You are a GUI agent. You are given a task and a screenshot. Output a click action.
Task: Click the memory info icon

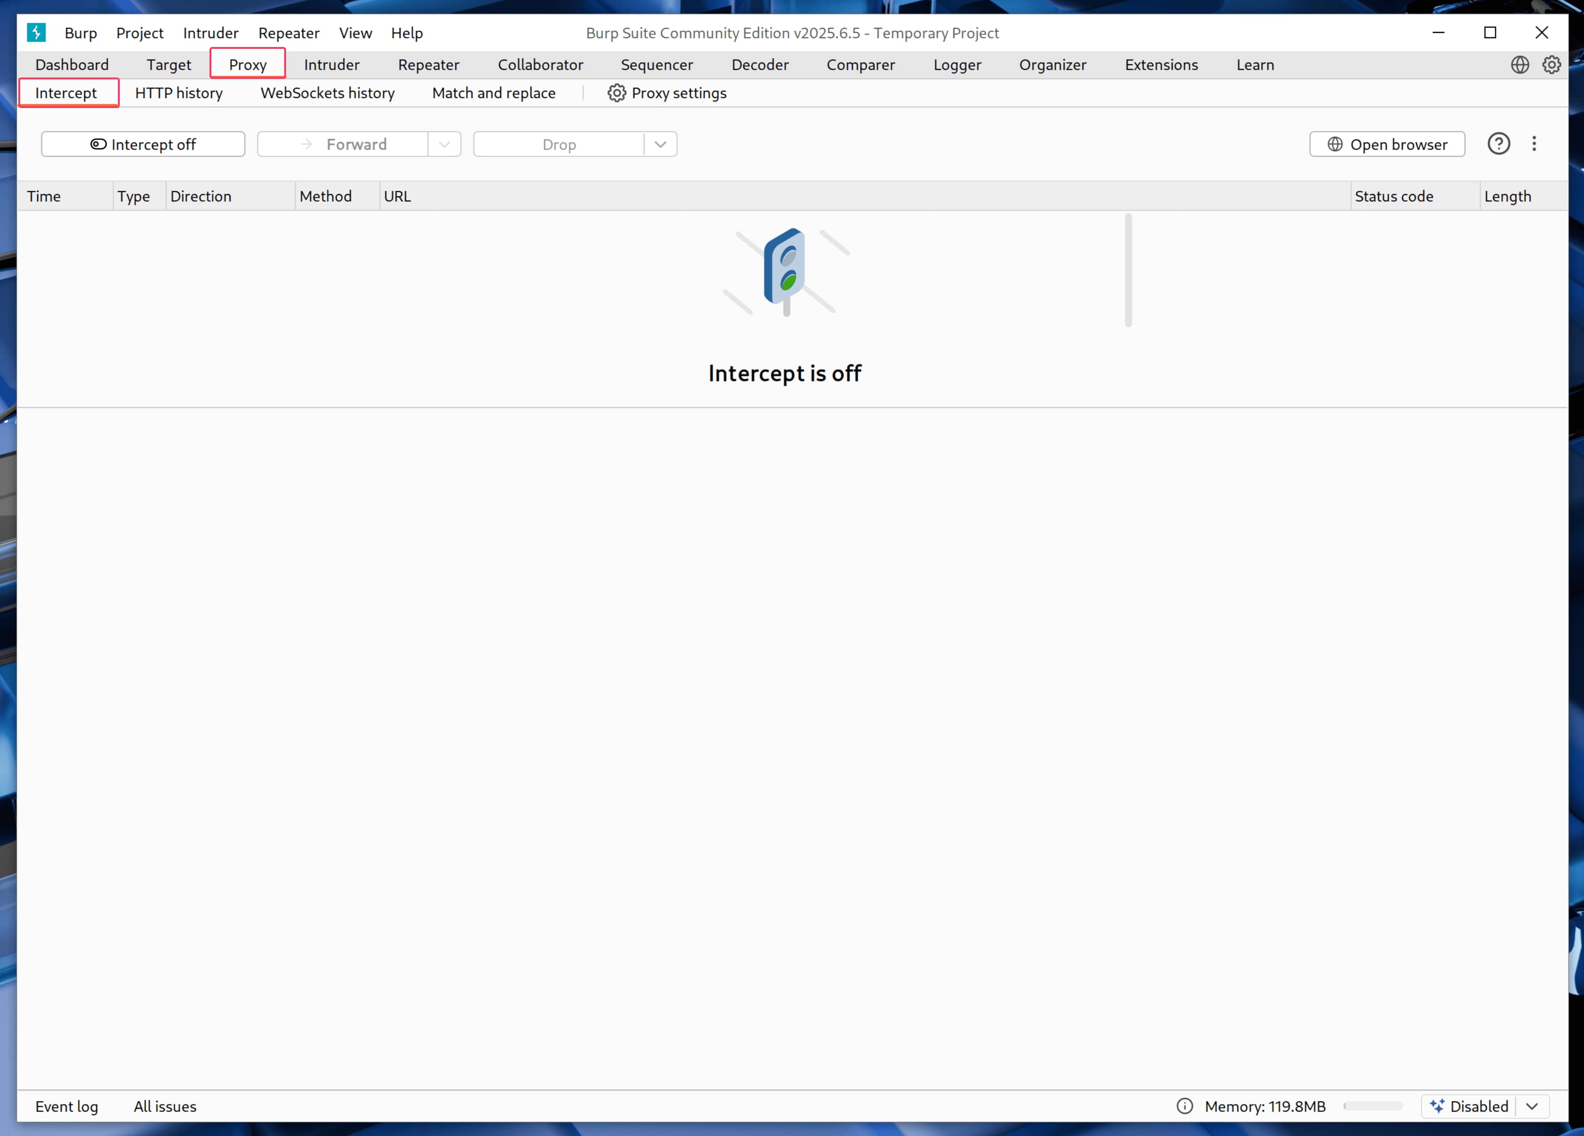[1185, 1106]
